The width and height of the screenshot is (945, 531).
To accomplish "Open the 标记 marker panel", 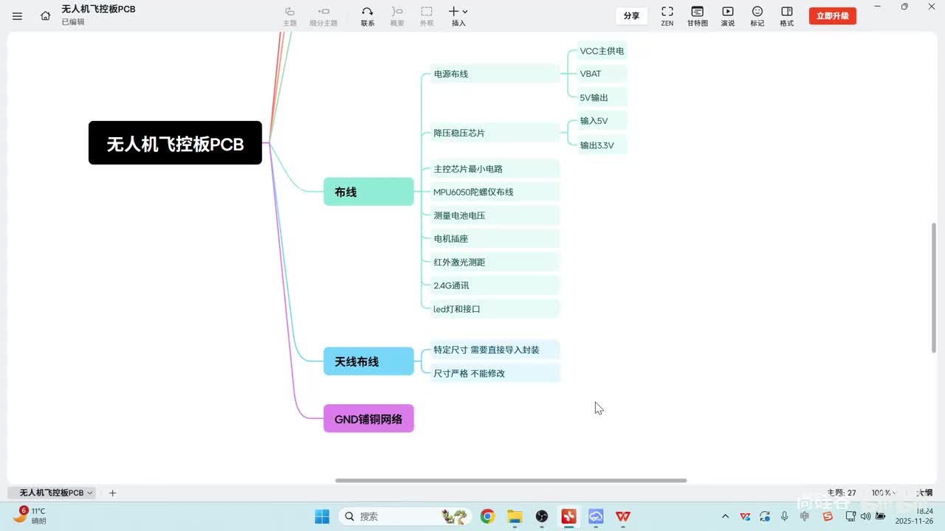I will tap(757, 16).
